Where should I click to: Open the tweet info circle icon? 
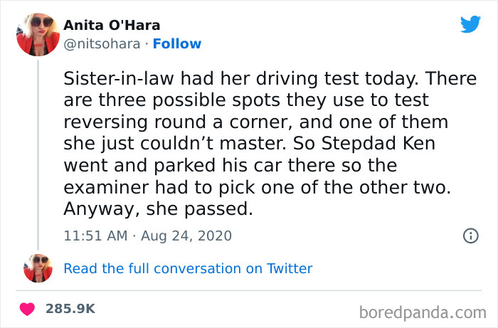[x=470, y=236]
